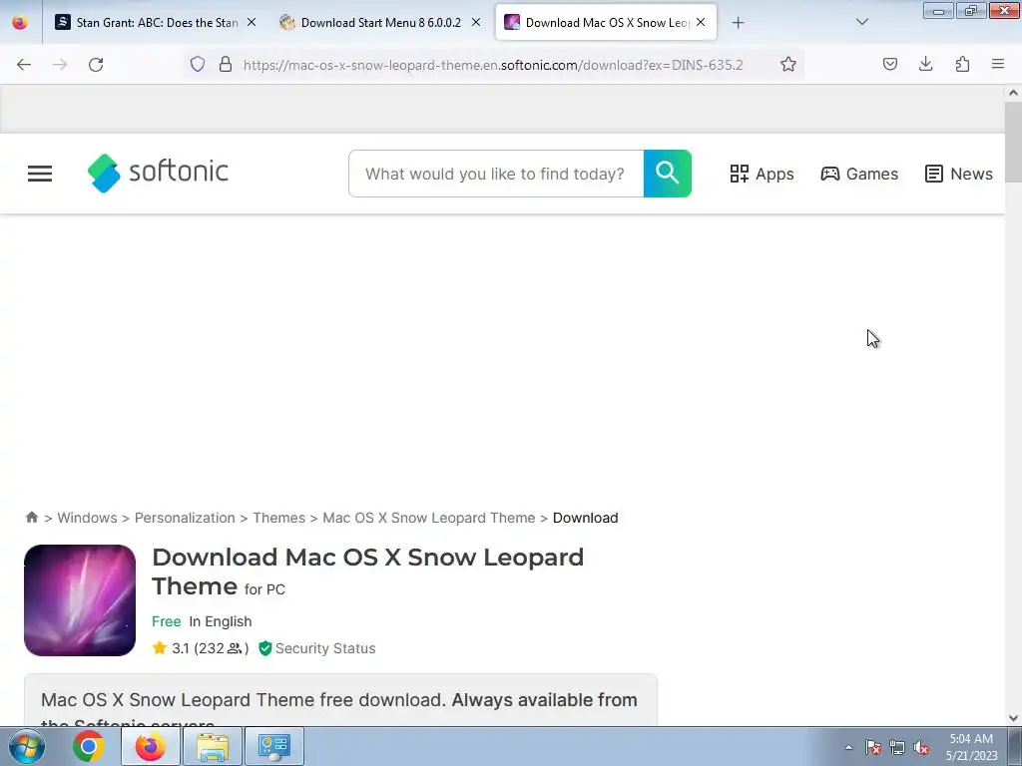1022x766 pixels.
Task: Click the Snow Leopard theme thumbnail
Action: (80, 599)
